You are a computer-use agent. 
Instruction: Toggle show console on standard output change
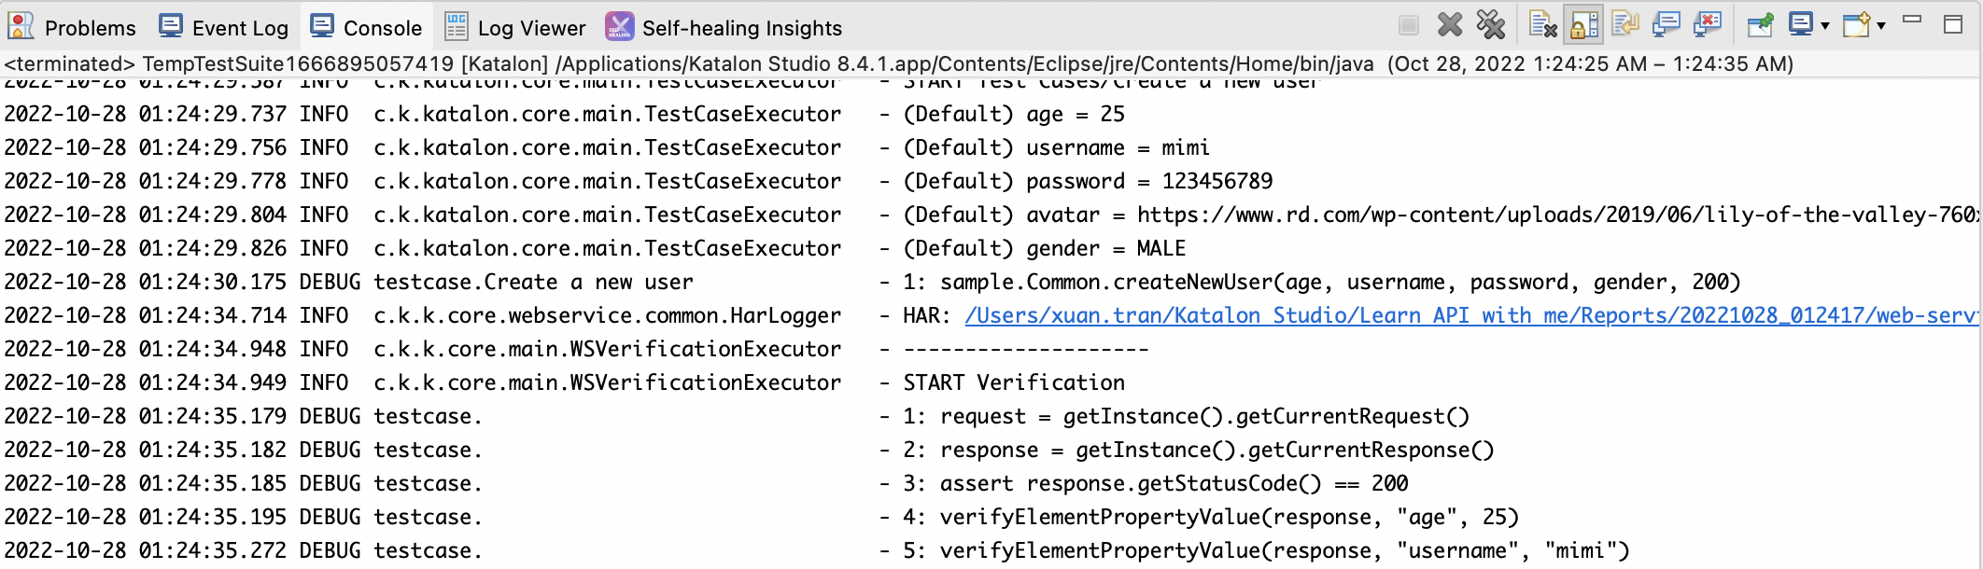coord(1667,25)
